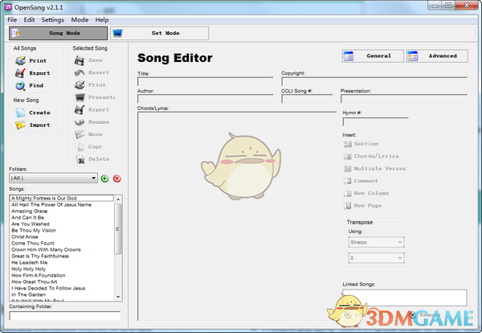
Task: Click the Import song folder icon
Action: point(21,125)
